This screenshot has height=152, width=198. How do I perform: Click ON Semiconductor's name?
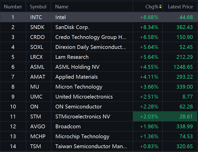78,107
